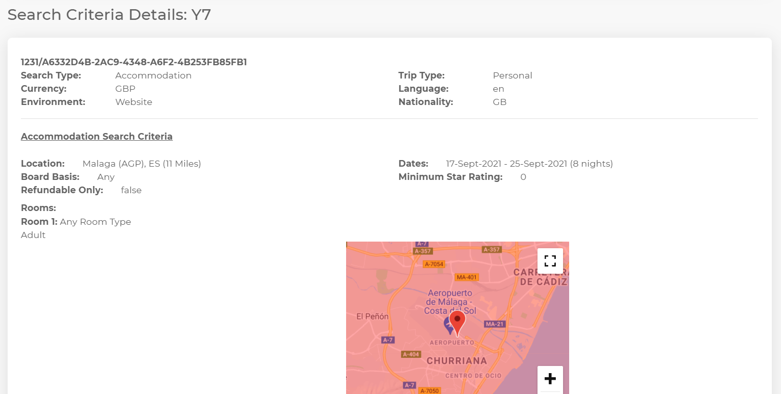Open the Accommodation Search Criteria underlined heading
The width and height of the screenshot is (781, 394).
tap(96, 137)
